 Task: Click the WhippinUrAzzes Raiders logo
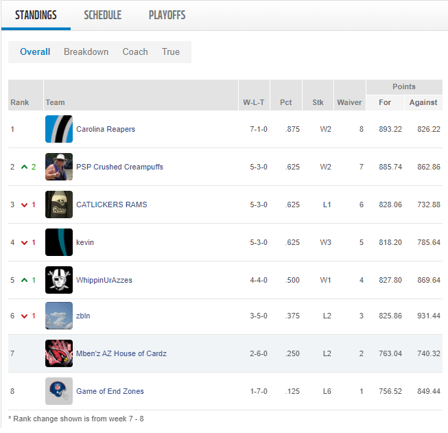tap(59, 280)
